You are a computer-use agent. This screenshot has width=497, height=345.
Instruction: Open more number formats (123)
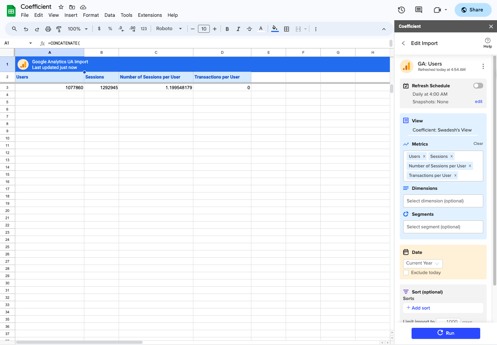144,29
